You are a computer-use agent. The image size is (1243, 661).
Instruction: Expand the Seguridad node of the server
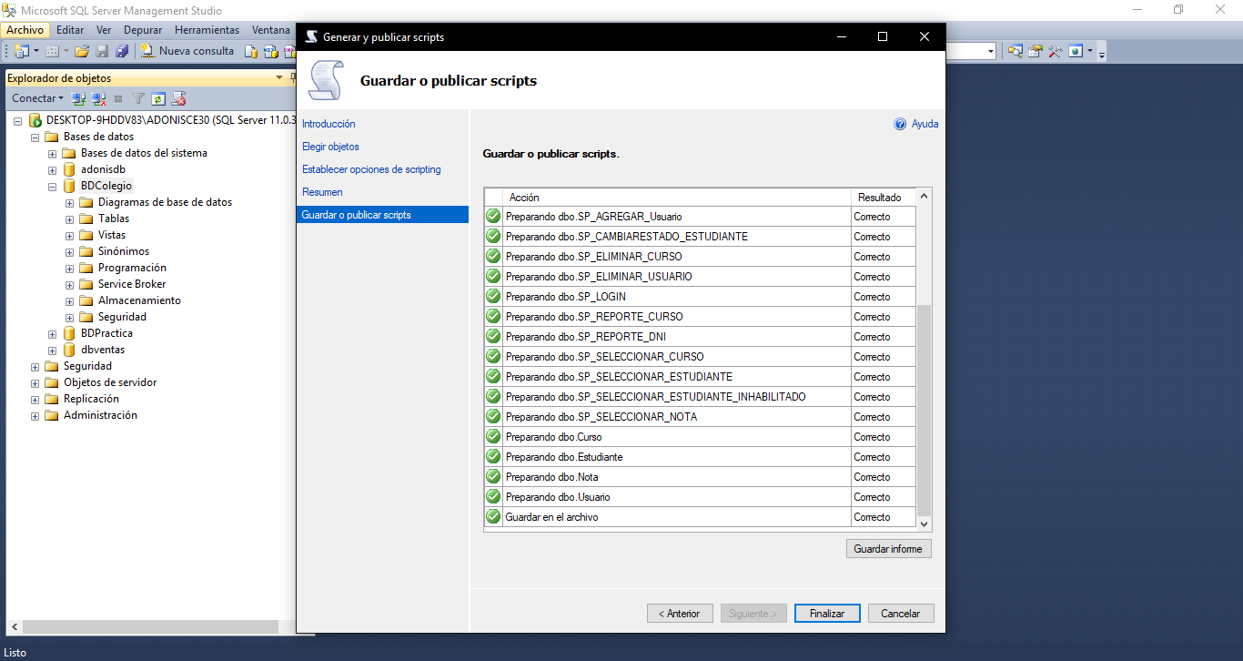point(35,366)
